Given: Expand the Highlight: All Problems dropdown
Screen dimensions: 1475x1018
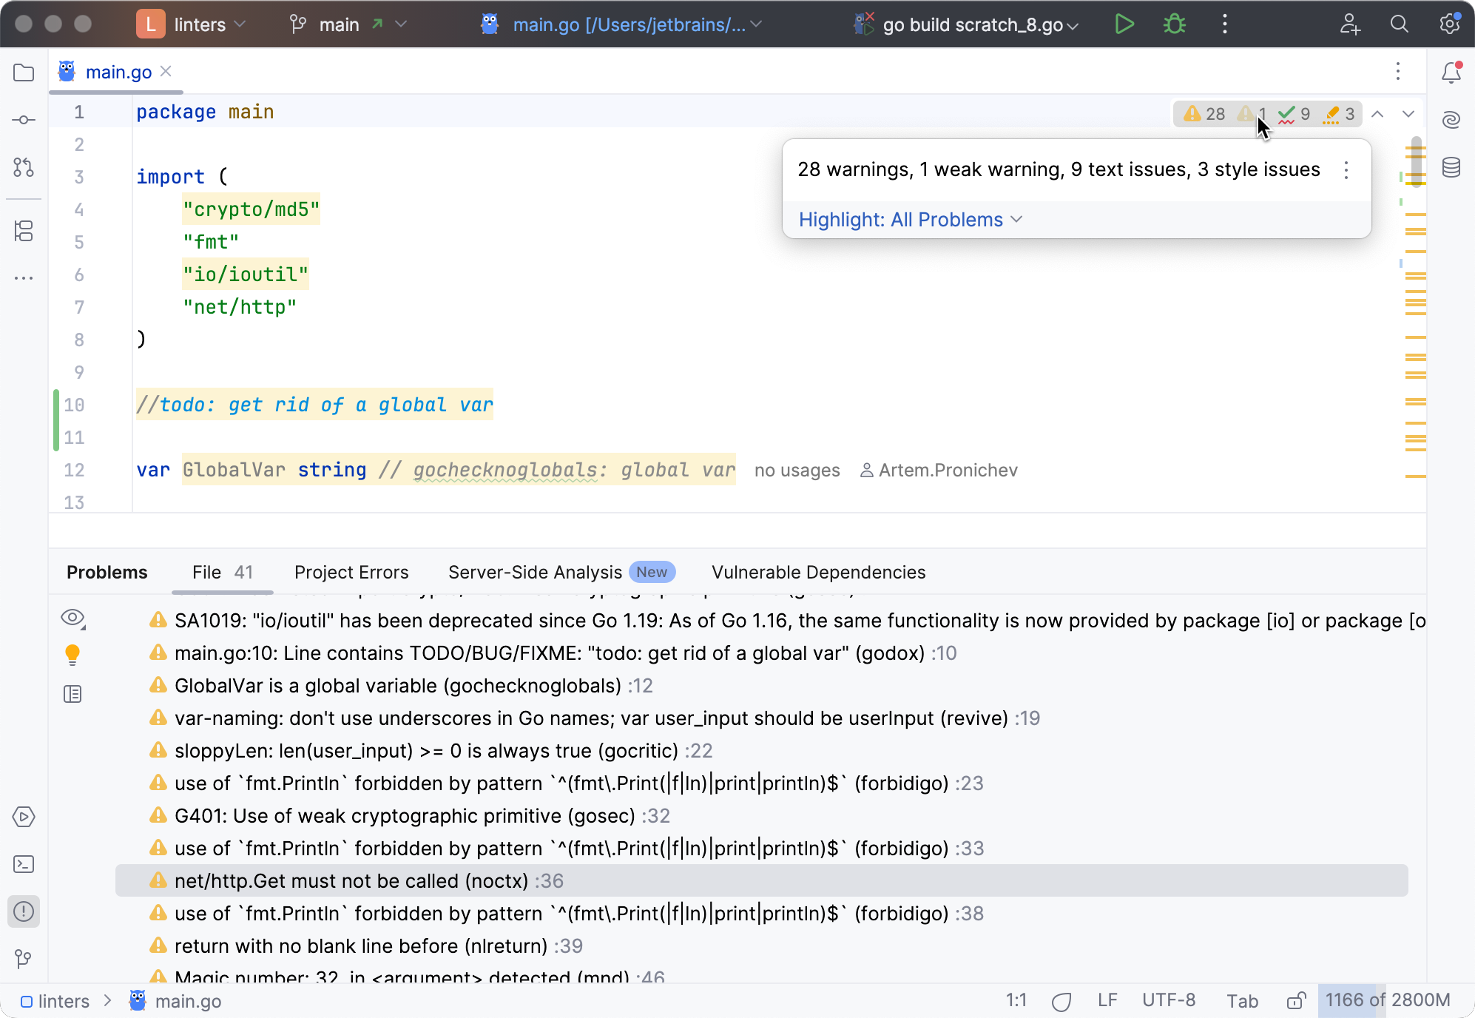Looking at the screenshot, I should tap(909, 219).
